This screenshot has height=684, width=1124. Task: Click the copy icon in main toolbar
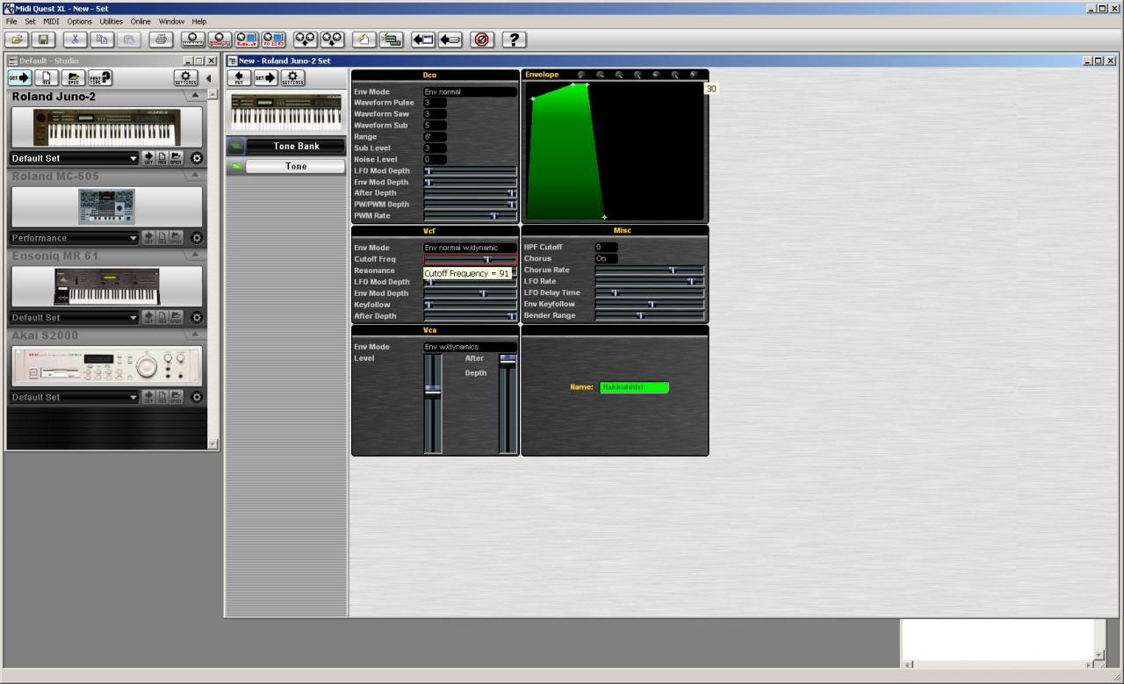point(102,40)
